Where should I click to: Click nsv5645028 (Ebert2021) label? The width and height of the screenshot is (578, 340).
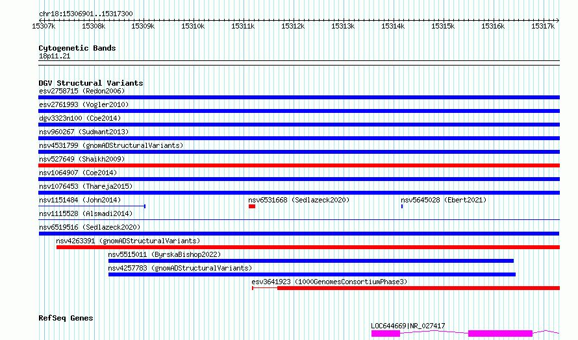pyautogui.click(x=444, y=200)
